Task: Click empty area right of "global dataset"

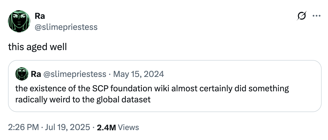Action: 222,99
